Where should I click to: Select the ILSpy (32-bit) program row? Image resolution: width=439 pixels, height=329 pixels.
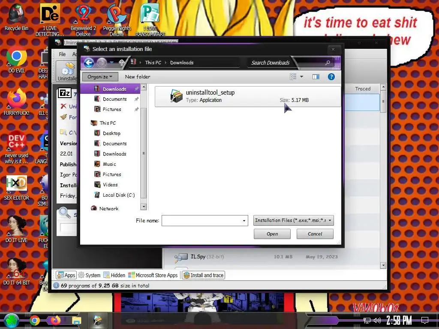coord(271,257)
